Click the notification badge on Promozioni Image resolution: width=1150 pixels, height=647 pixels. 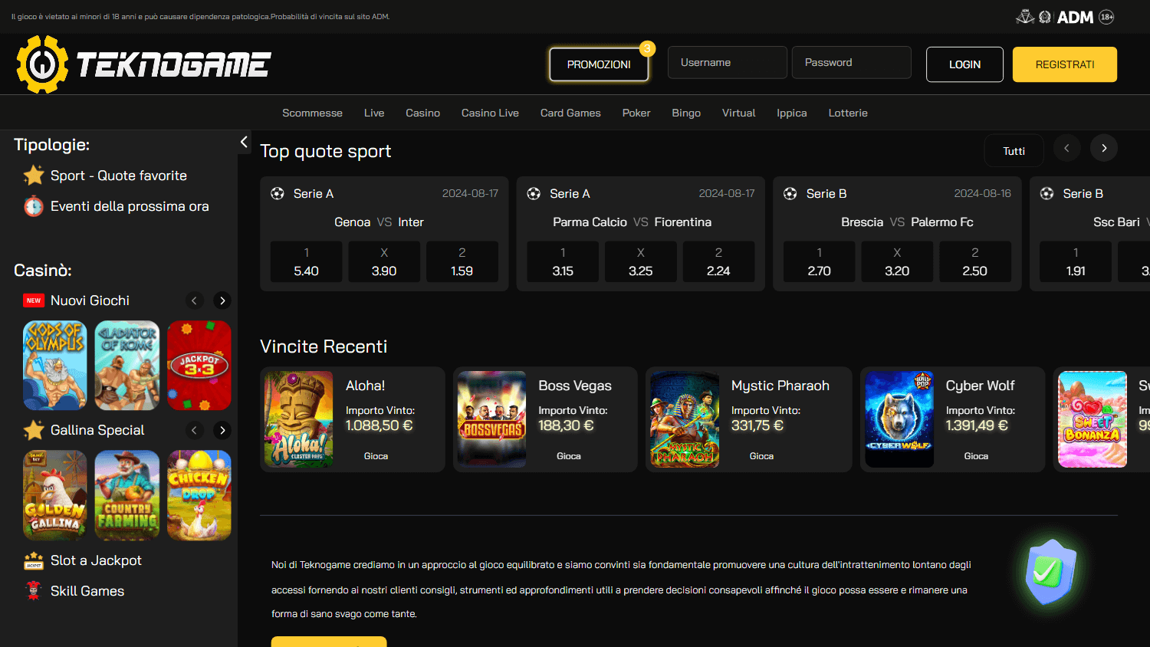(648, 48)
